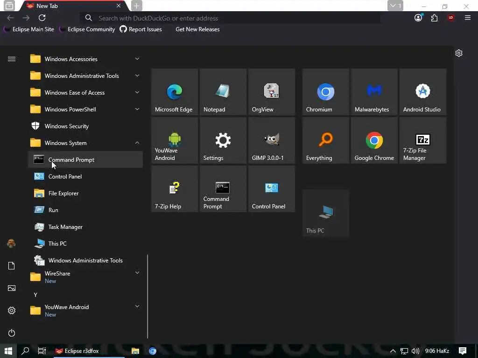Image resolution: width=478 pixels, height=358 pixels.
Task: Open Windows Security from the app list
Action: coord(85,126)
